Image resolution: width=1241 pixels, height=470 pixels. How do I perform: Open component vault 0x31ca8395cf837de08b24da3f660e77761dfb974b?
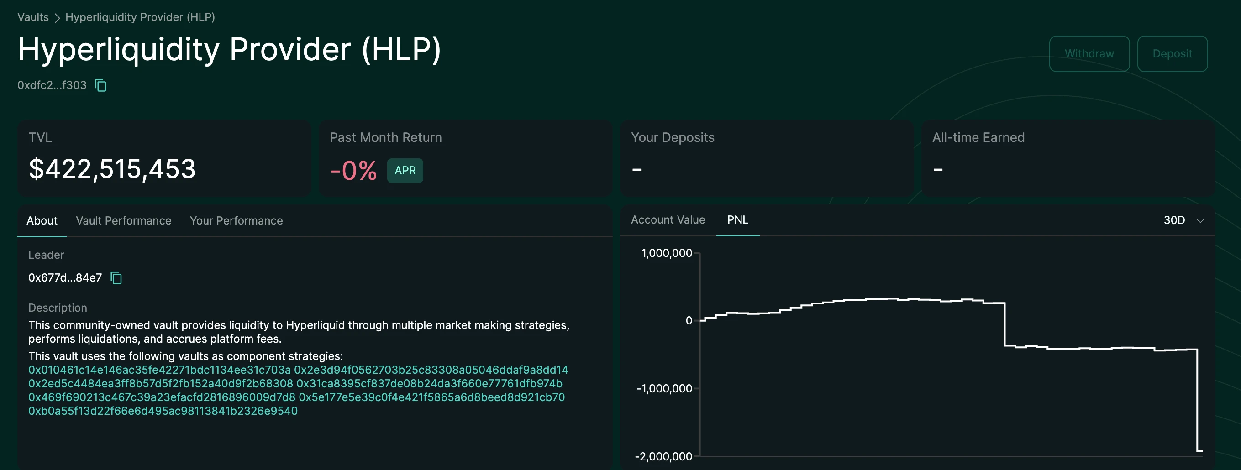click(429, 384)
